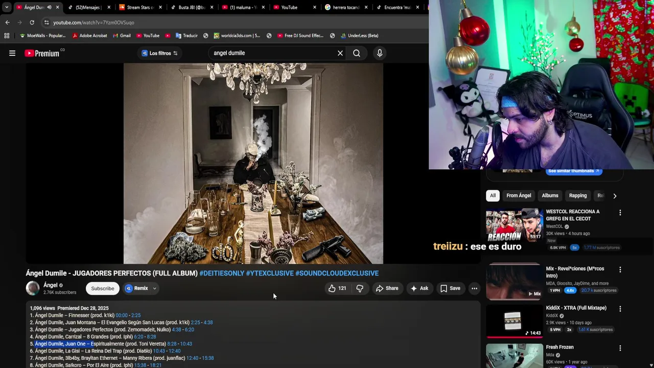
Task: View site information icon in address bar
Action: [x=46, y=22]
